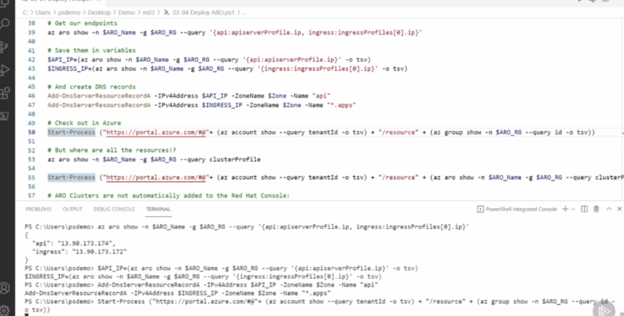This screenshot has height=316, width=624.
Task: Select PowerShell Integrated Console terminal label
Action: 517,209
